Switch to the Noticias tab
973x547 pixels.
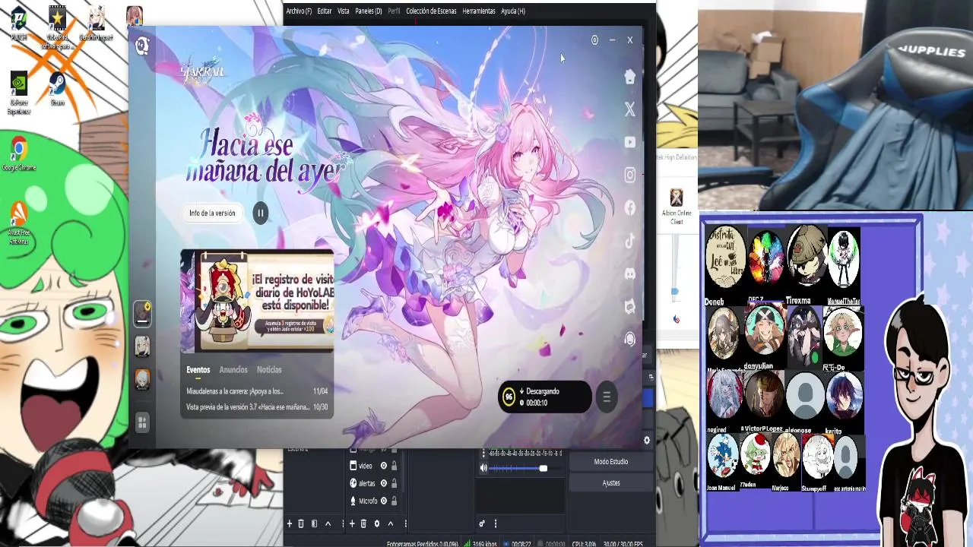tap(269, 369)
